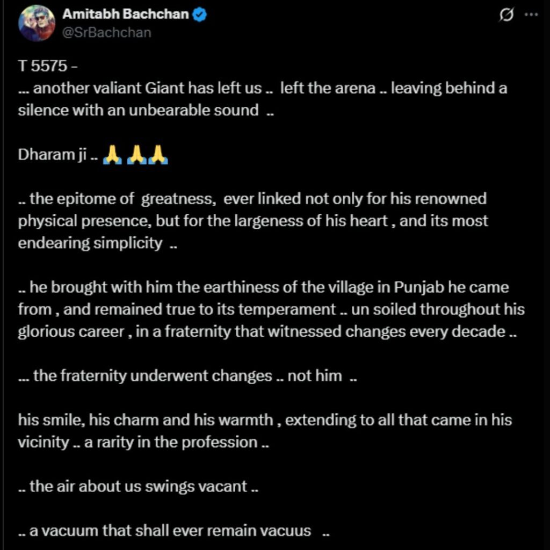This screenshot has width=550, height=550.
Task: Open the Grok slashed-circle icon
Action: coord(505,16)
